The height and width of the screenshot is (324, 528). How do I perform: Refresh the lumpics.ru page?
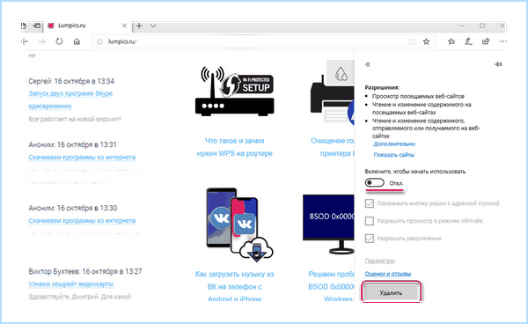tap(59, 41)
